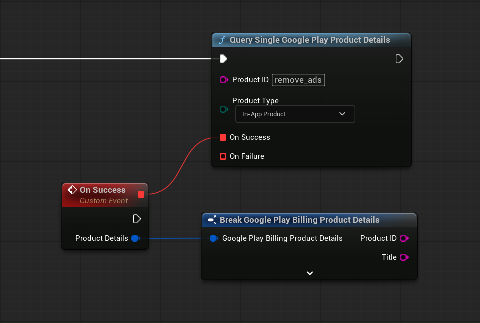
Task: Click the Product Details blue output pin
Action: point(136,238)
